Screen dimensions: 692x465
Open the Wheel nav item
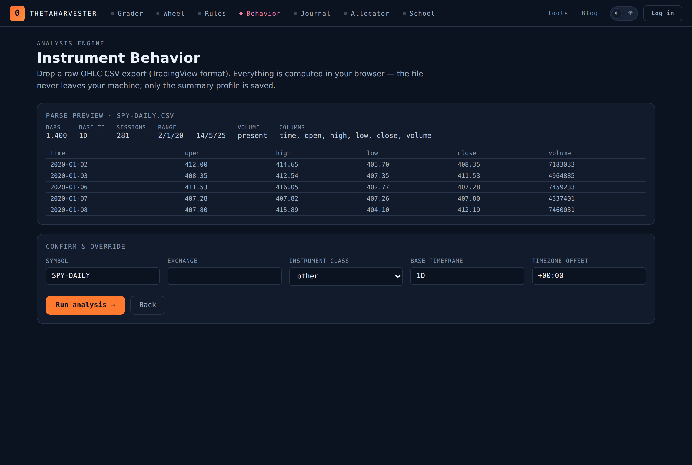click(171, 14)
